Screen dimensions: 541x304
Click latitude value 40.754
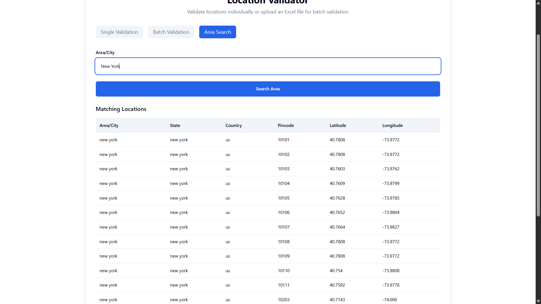pos(336,271)
